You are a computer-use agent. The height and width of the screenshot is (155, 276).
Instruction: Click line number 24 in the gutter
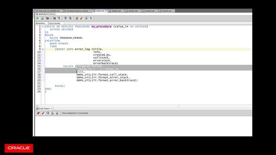(x=39, y=92)
